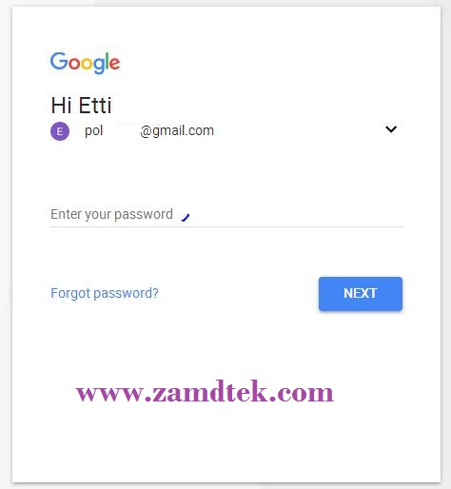The height and width of the screenshot is (489, 451).
Task: Select the Hi Etti greeting heading
Action: coord(81,106)
